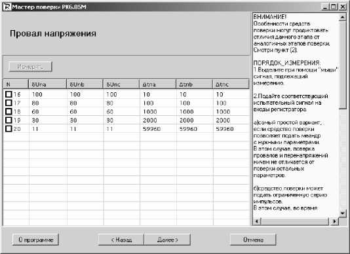Select the Δtnb cell in row 17
This screenshot has width=350, height=254.
pyautogui.click(x=195, y=103)
